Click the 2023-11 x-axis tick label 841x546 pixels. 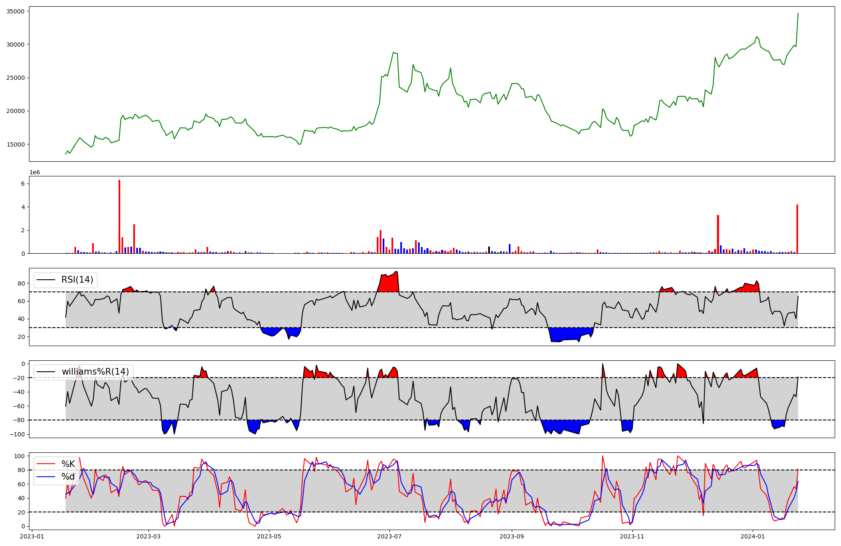click(x=632, y=536)
